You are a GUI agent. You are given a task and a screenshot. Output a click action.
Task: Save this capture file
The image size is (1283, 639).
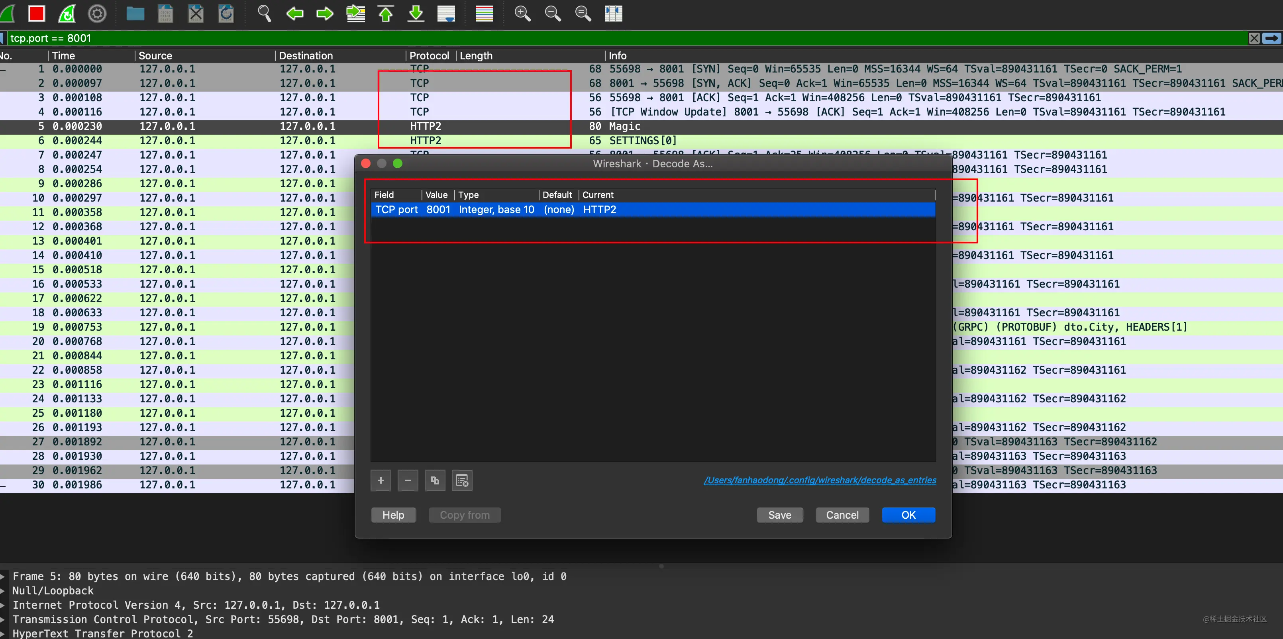pyautogui.click(x=165, y=14)
